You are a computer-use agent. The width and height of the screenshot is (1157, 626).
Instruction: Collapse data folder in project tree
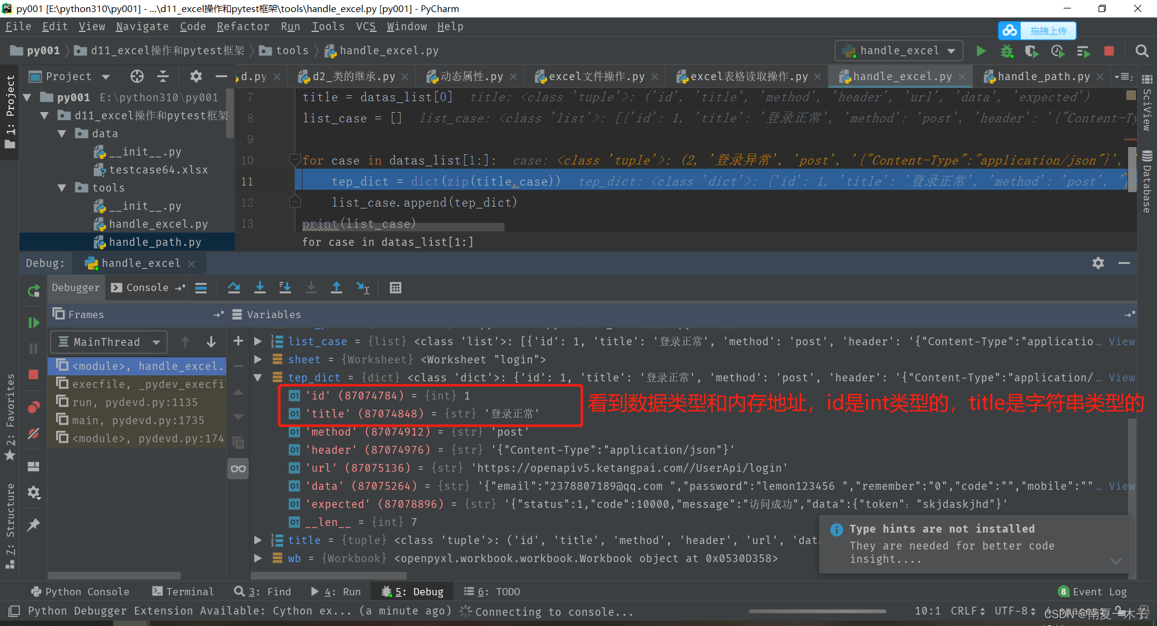[61, 134]
